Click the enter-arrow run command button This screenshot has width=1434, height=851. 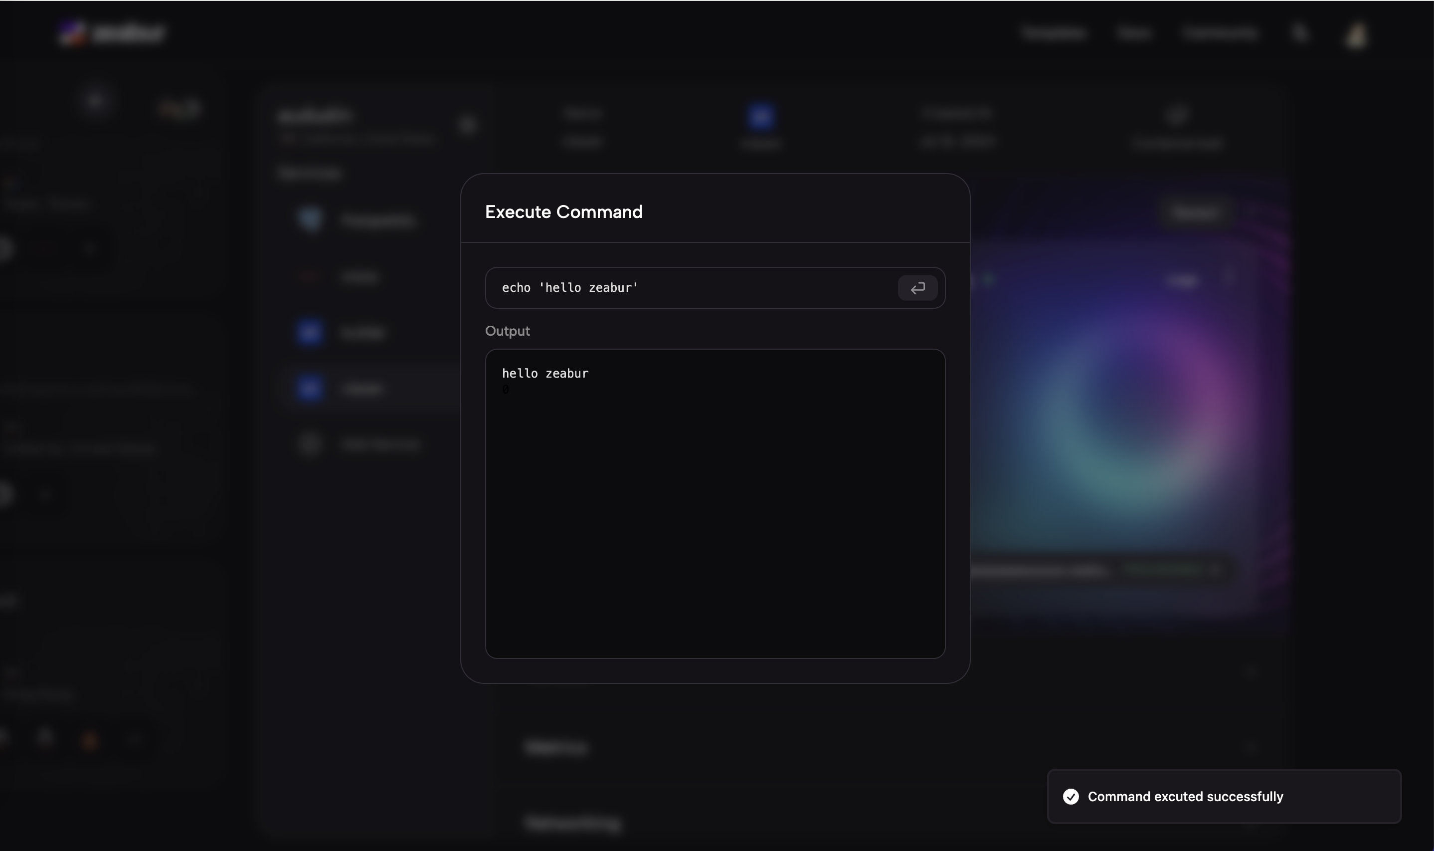(x=917, y=288)
